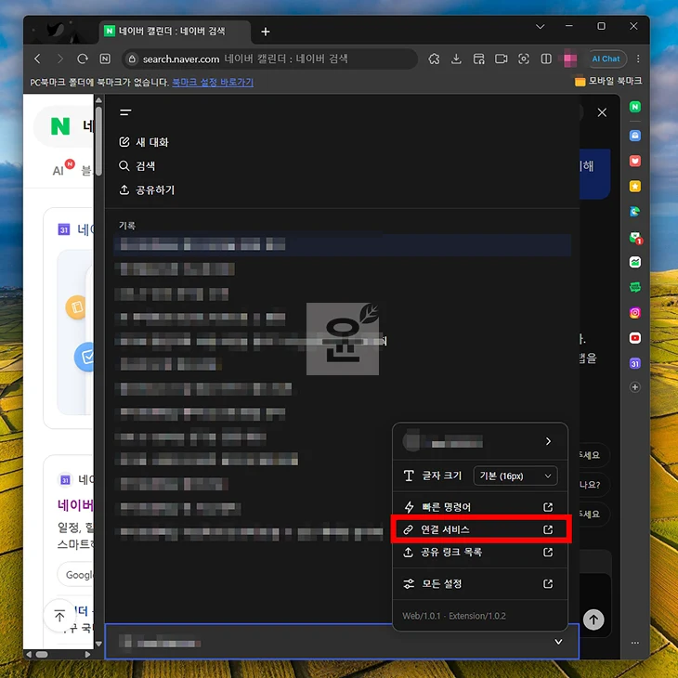Reload the current page
This screenshot has width=678, height=678.
point(82,59)
